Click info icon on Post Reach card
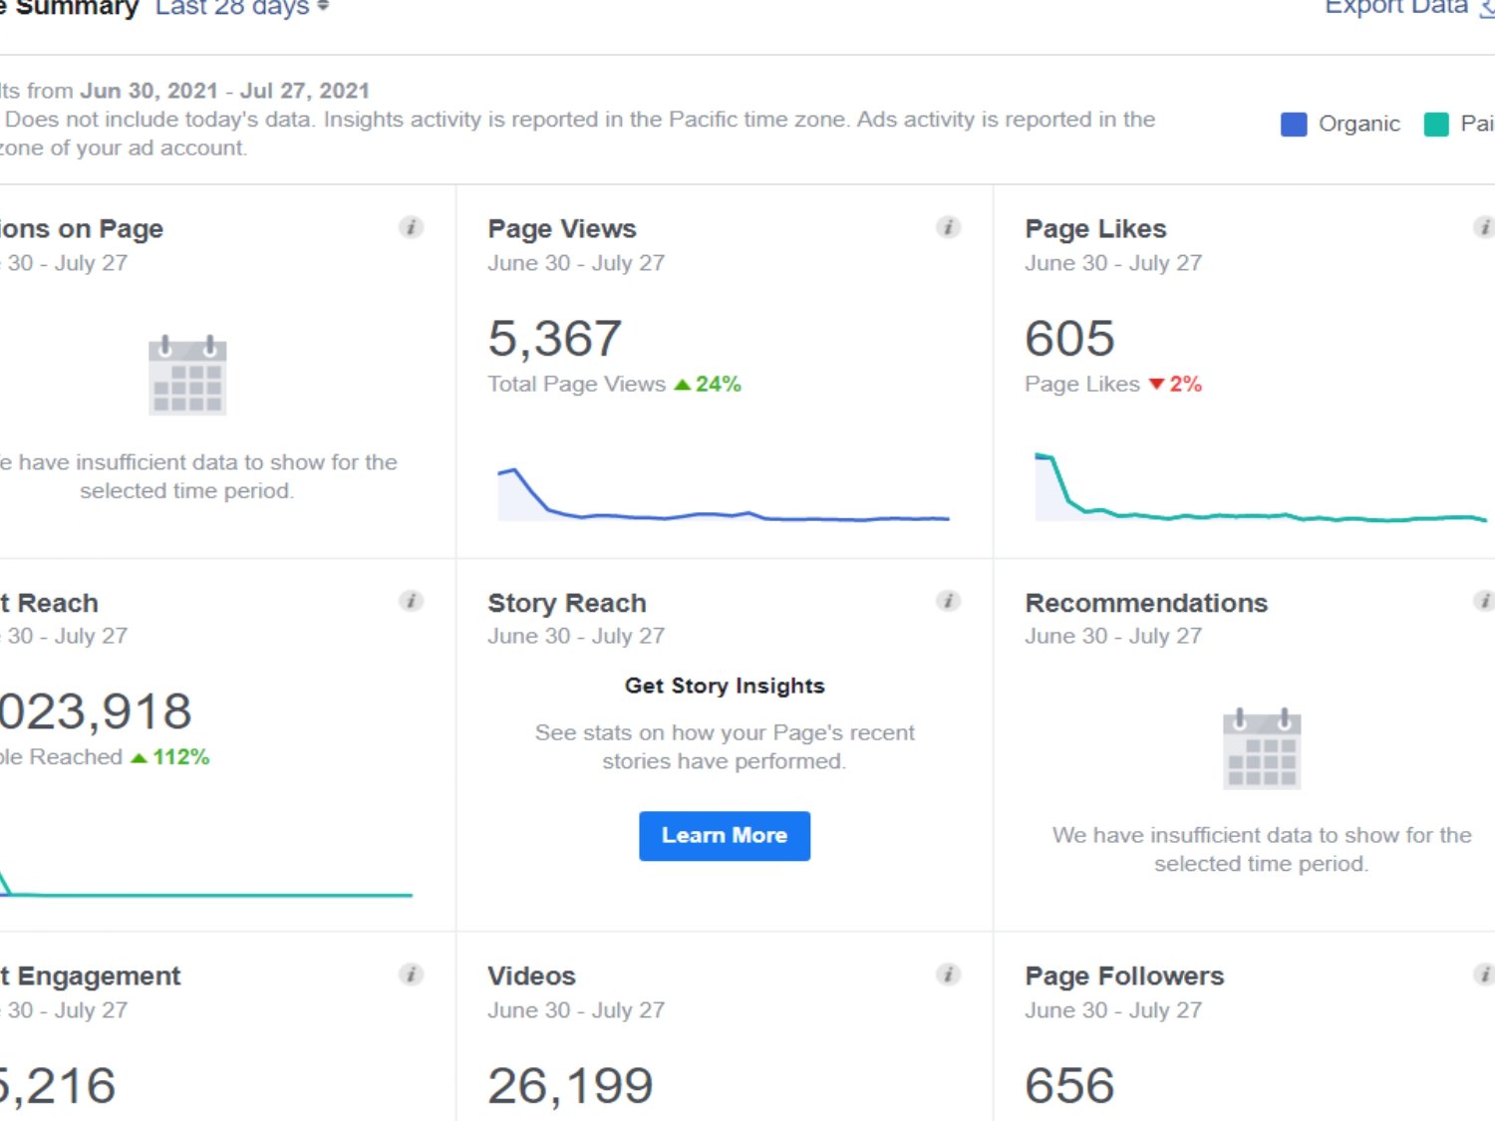 (411, 601)
